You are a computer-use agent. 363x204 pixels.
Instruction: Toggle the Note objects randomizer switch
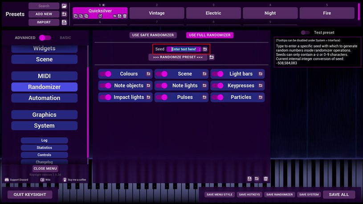(x=106, y=86)
